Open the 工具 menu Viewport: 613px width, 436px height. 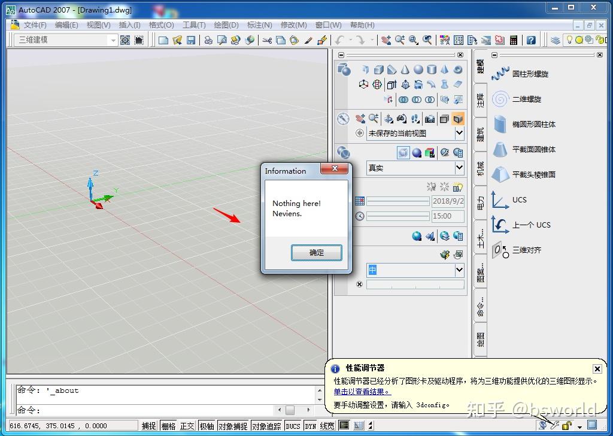(x=195, y=25)
